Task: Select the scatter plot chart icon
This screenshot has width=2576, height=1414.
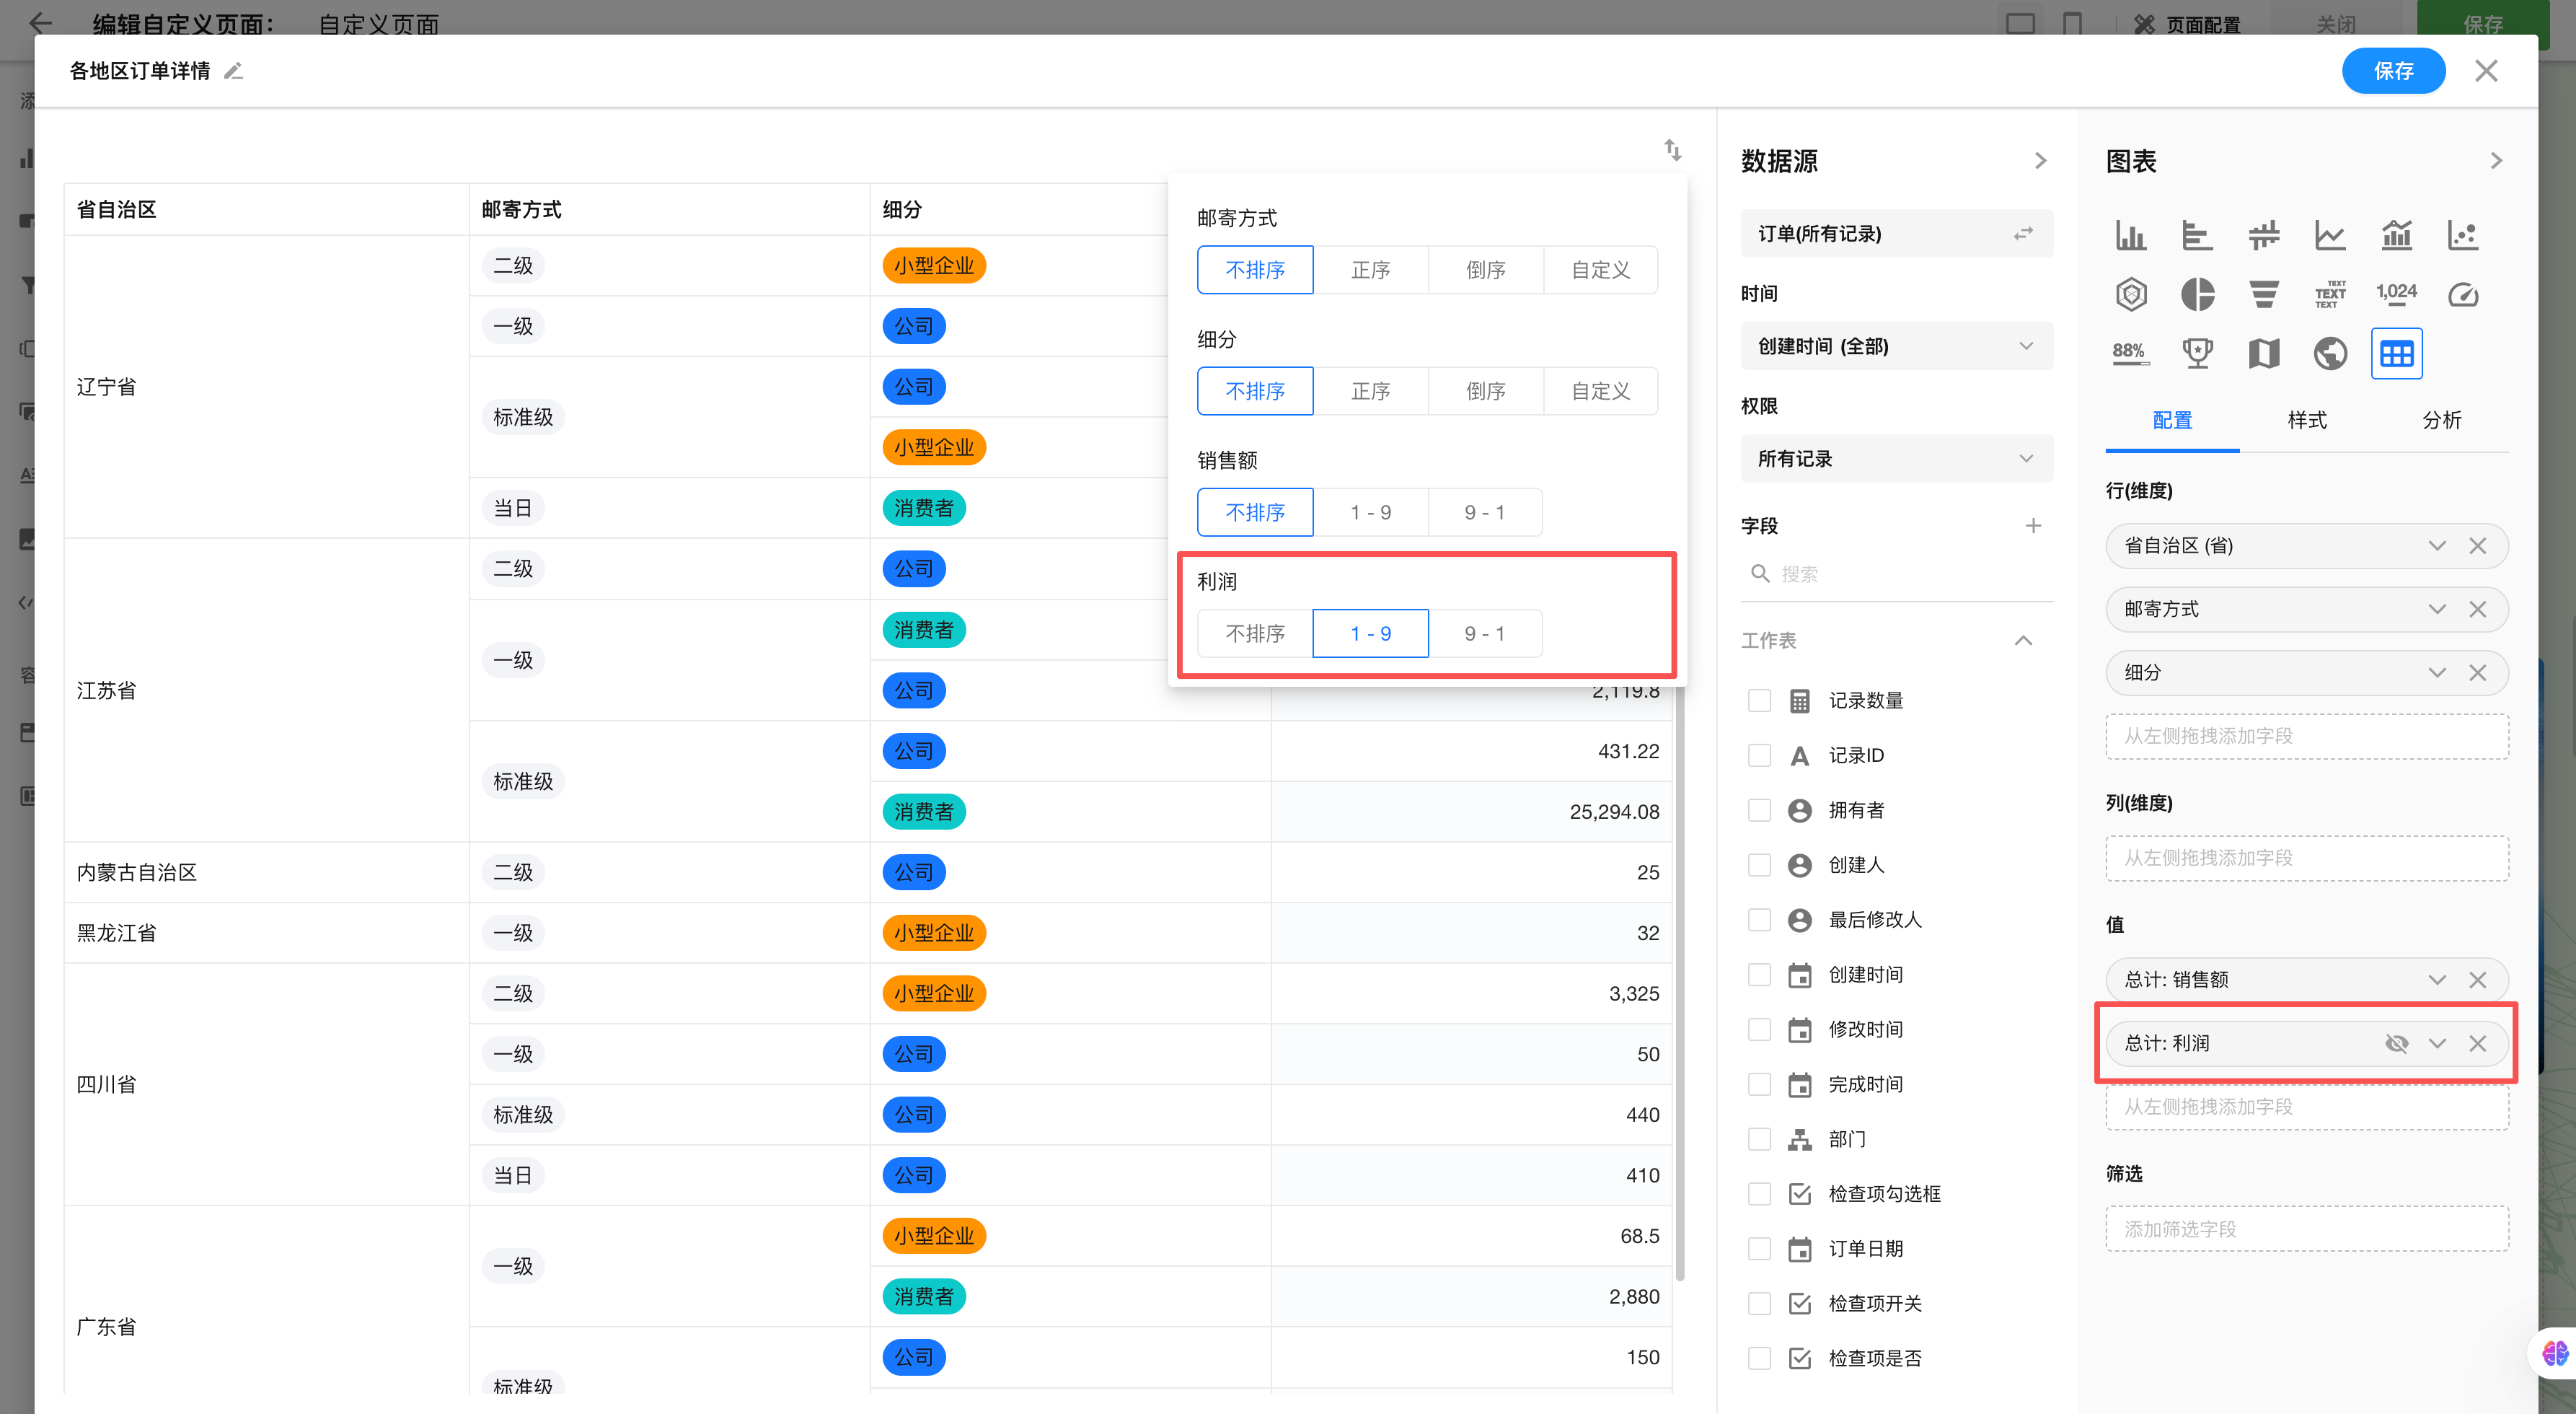Action: (2462, 236)
